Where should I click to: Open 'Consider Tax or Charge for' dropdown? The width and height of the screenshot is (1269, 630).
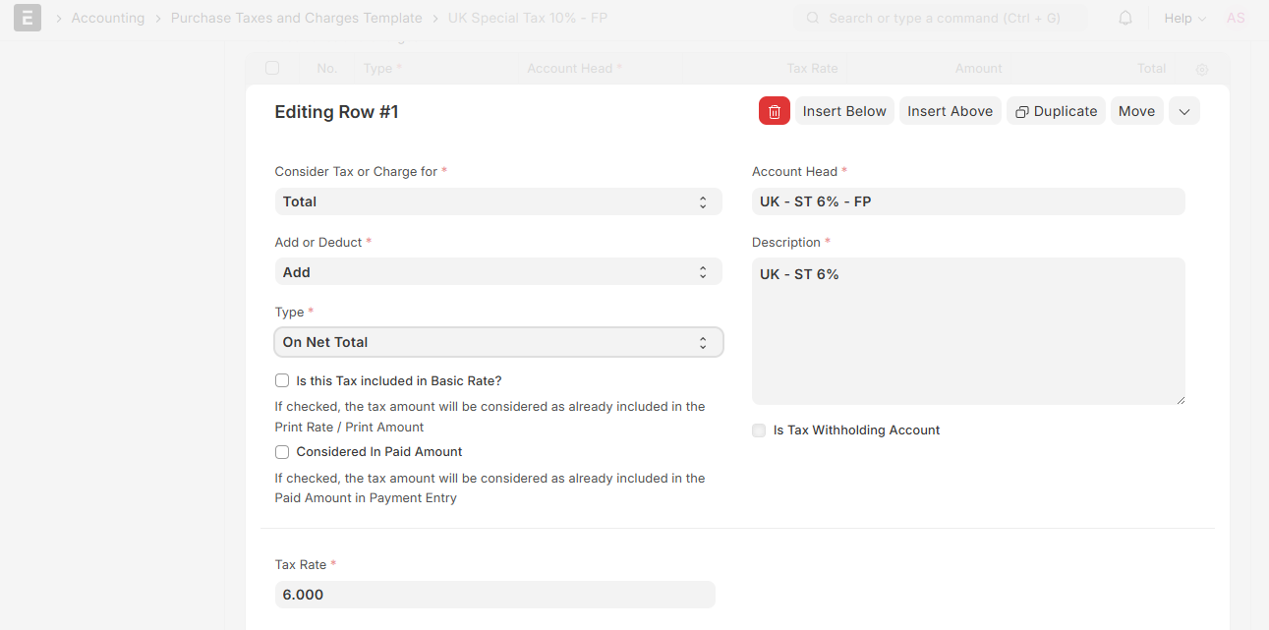pyautogui.click(x=497, y=201)
